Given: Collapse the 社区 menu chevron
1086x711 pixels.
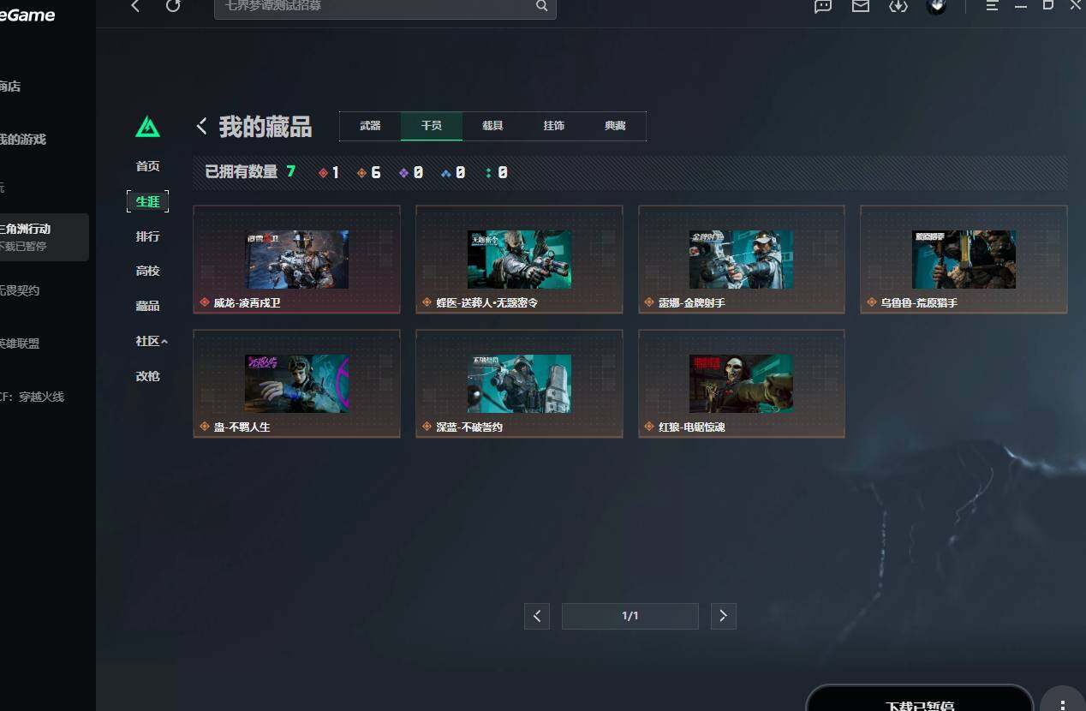Looking at the screenshot, I should coord(164,342).
